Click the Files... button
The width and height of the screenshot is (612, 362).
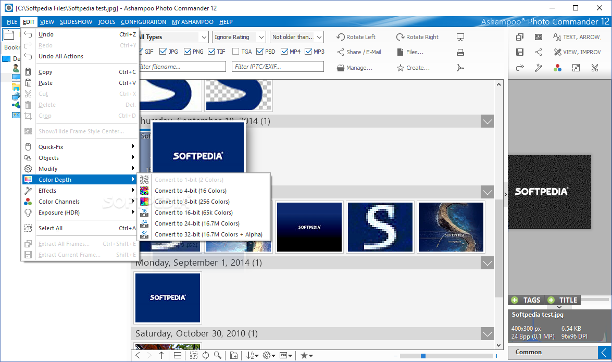[x=410, y=52]
